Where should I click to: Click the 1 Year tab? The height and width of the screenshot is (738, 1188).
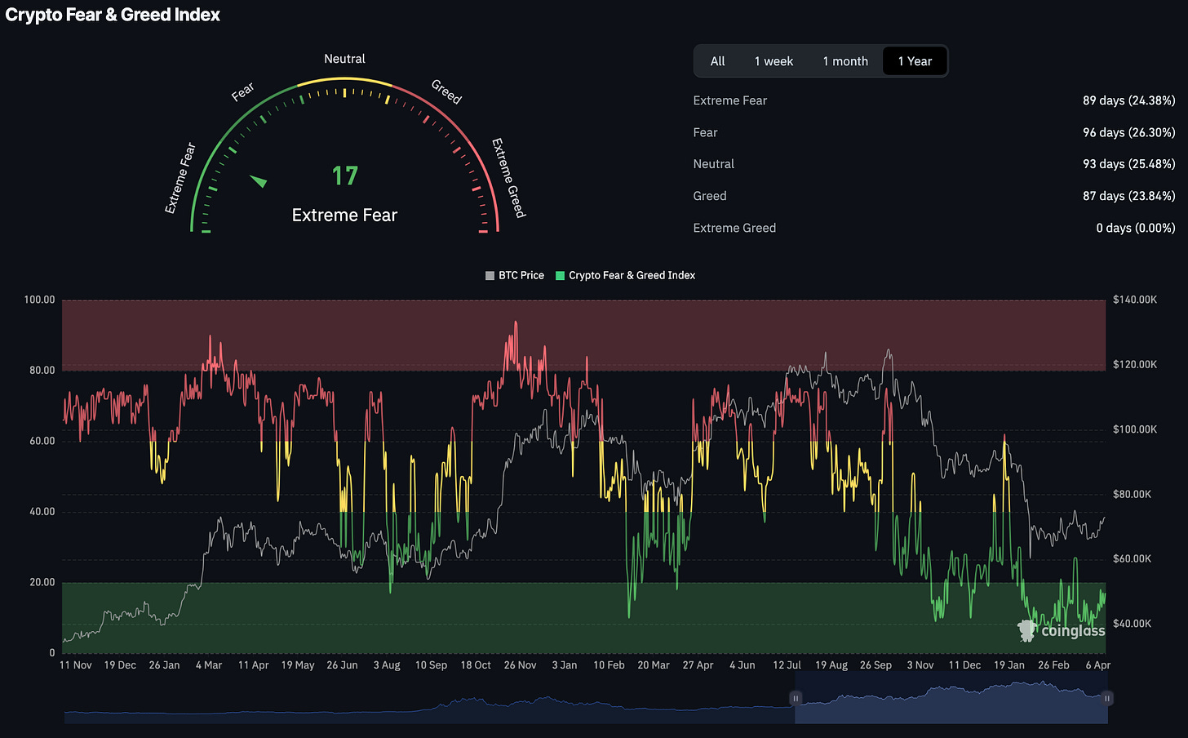(915, 61)
